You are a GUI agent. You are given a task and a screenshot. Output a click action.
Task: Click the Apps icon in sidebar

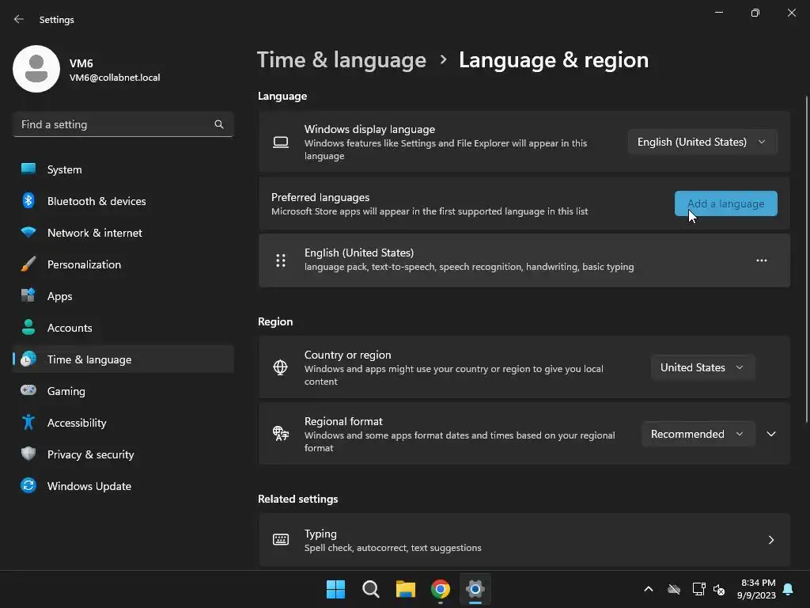click(x=28, y=296)
